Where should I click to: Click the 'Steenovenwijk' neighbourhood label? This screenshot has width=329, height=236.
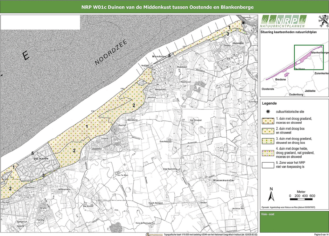tap(160, 89)
